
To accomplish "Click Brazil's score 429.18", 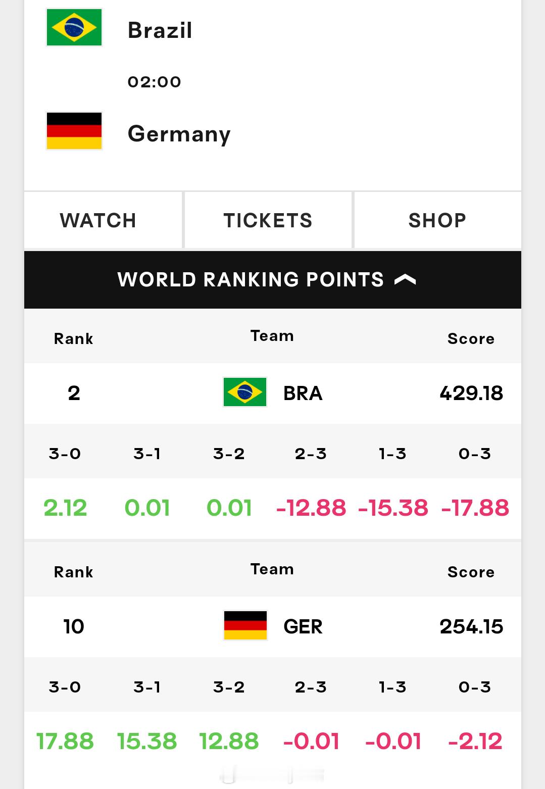I will click(x=471, y=393).
